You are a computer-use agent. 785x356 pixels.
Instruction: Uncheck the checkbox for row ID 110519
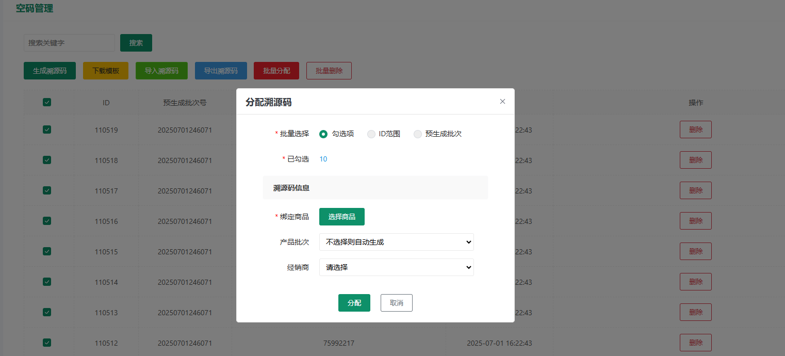(x=47, y=130)
